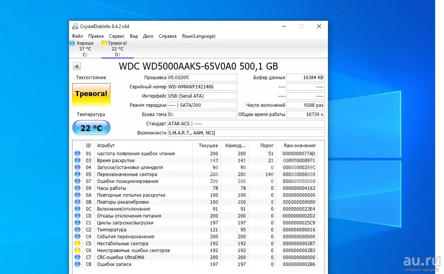Click status icon of attribute 0C row
Viewport: 444px width, 274px height.
click(x=77, y=209)
